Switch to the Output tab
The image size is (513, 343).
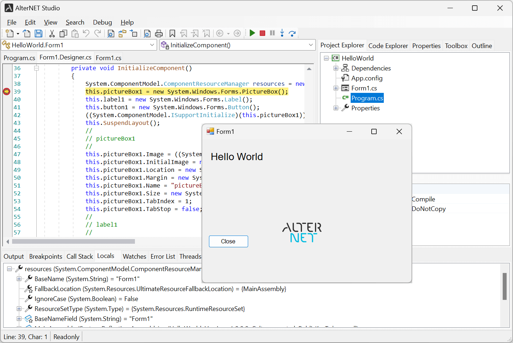pyautogui.click(x=14, y=256)
